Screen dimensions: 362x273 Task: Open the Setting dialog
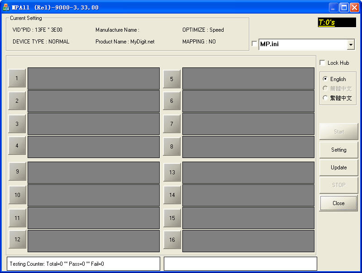(338, 150)
